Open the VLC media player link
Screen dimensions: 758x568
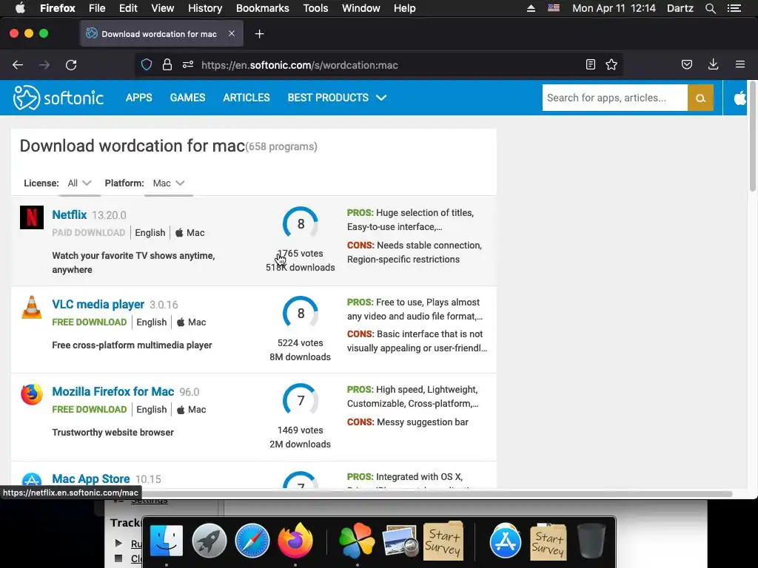click(98, 304)
